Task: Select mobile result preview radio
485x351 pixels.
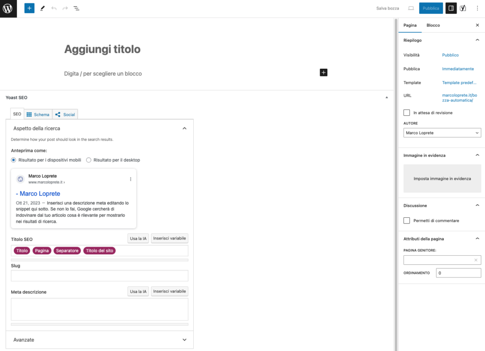Action: pyautogui.click(x=14, y=160)
